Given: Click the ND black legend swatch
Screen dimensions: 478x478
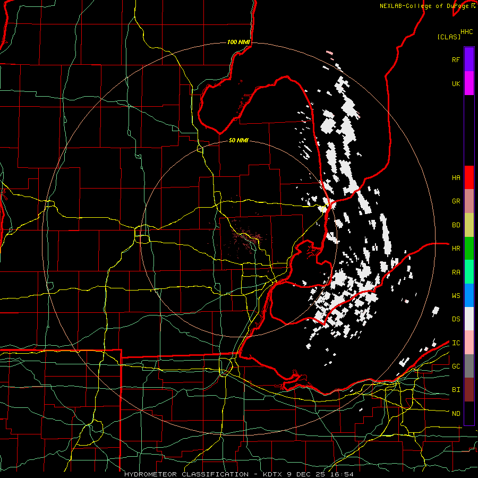Looking at the screenshot, I should (469, 413).
